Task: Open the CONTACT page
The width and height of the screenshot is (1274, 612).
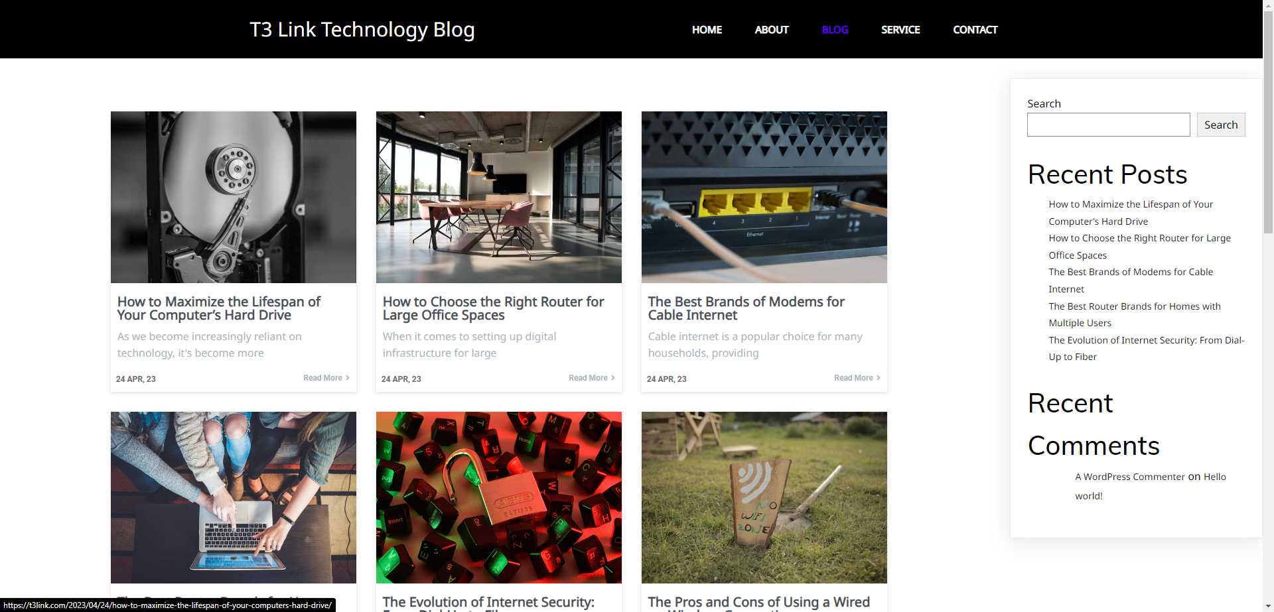Action: click(x=975, y=30)
